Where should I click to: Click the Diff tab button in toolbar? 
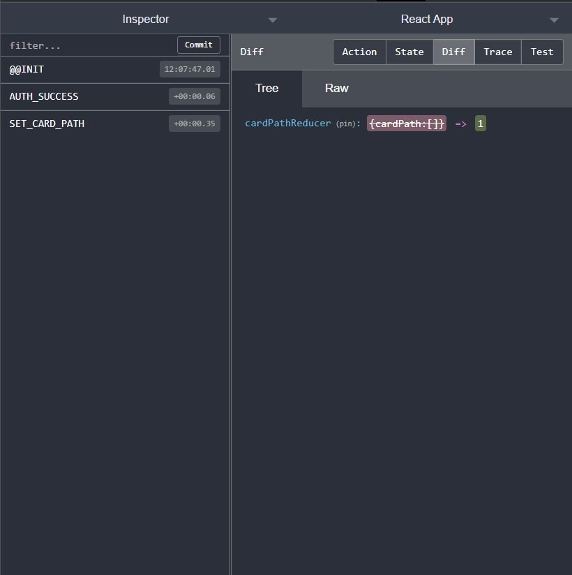tap(453, 52)
